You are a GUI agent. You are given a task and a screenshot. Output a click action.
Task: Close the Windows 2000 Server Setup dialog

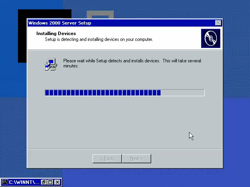(218, 23)
